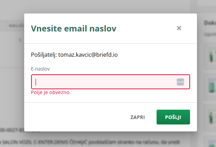
Task: Send the email with the POŠLJI button
Action: 173,117
